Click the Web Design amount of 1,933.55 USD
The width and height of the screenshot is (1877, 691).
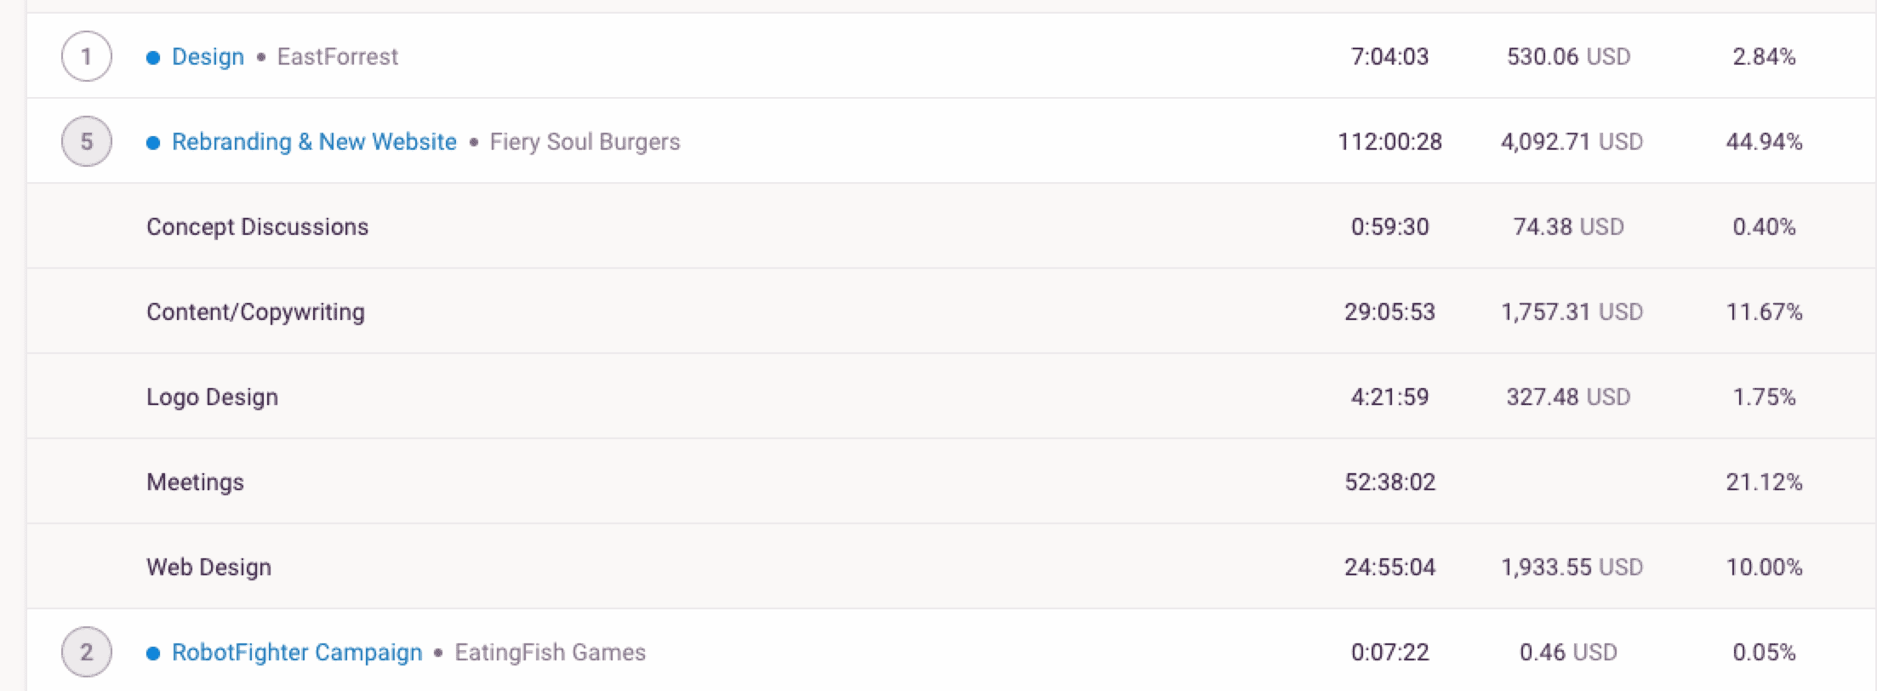pos(1572,566)
